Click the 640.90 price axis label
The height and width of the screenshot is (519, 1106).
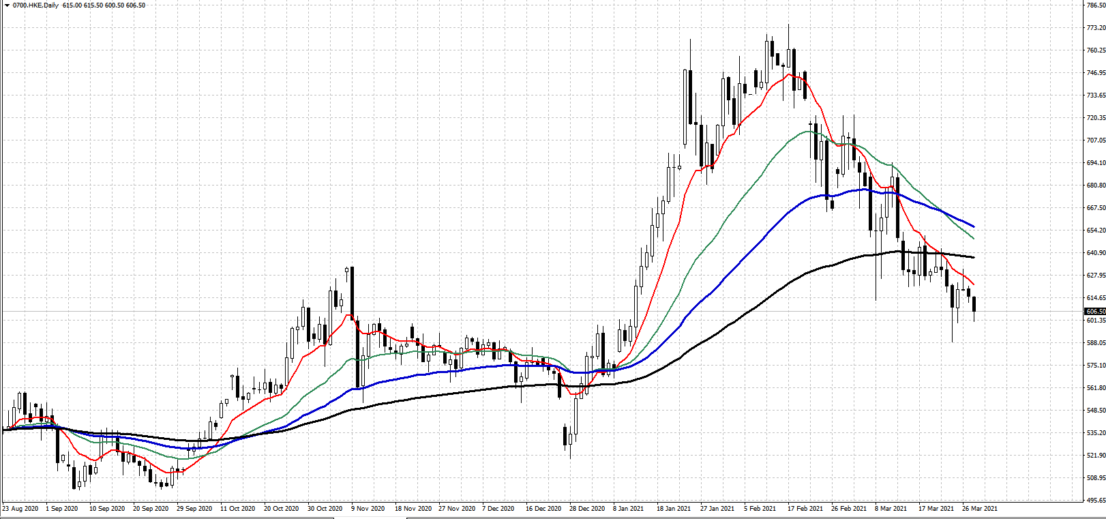click(x=1095, y=253)
